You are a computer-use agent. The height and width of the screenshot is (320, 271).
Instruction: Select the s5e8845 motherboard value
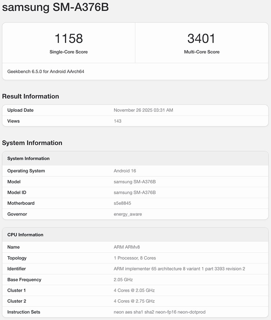122,203
